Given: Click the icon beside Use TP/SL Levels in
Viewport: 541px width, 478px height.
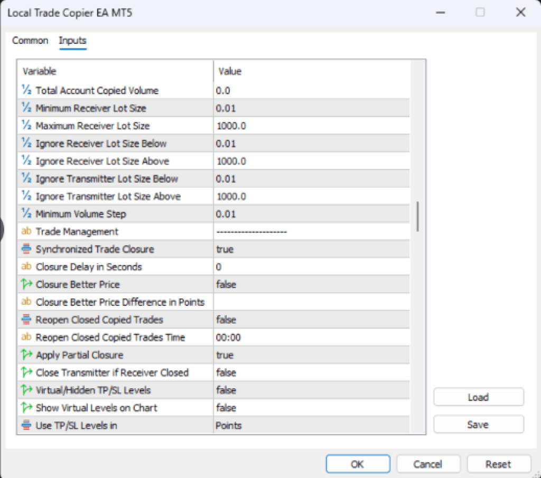Looking at the screenshot, I should pos(26,425).
